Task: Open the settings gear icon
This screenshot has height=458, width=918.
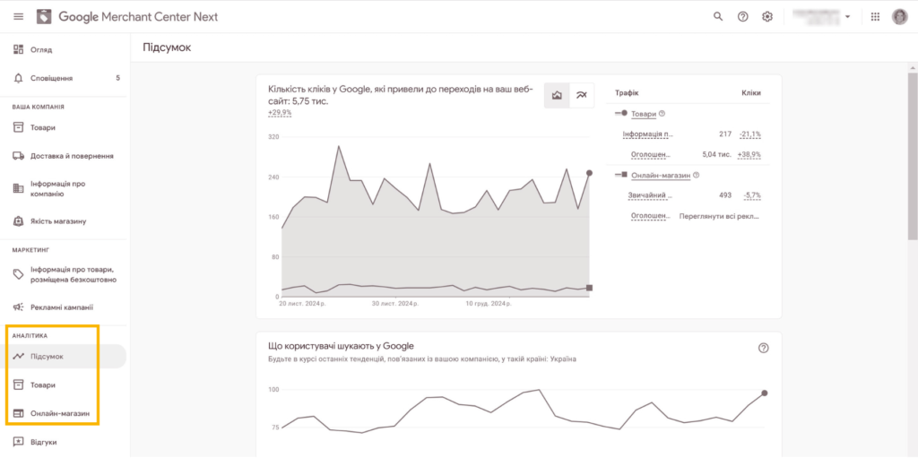Action: 767,16
